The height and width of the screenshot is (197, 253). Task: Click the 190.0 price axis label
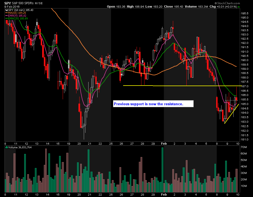tap(245, 60)
